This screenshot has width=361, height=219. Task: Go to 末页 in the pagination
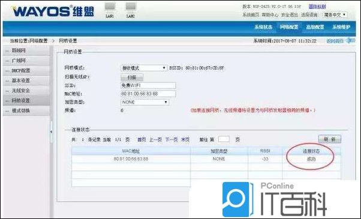coord(185,139)
